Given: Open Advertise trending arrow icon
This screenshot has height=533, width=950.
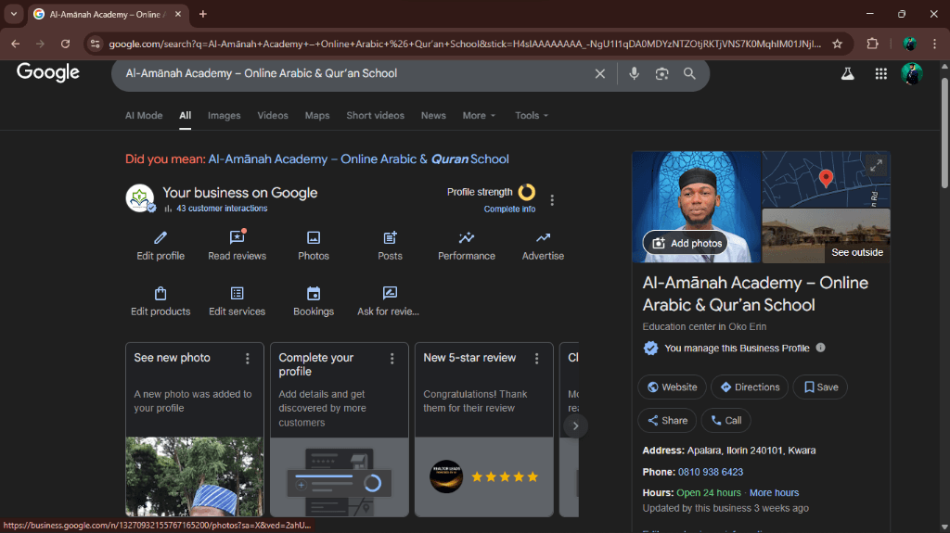Looking at the screenshot, I should point(543,237).
